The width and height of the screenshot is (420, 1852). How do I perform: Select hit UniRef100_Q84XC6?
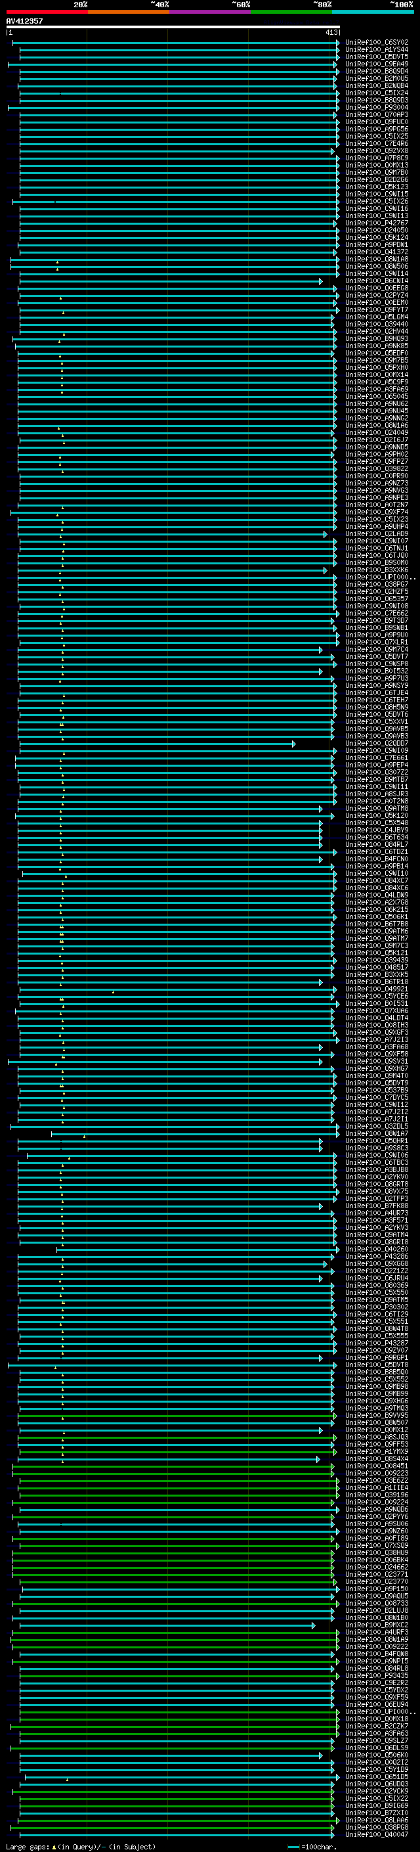tap(376, 889)
